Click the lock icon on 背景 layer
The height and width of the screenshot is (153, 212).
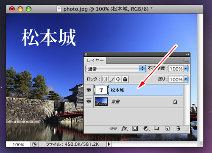175,102
